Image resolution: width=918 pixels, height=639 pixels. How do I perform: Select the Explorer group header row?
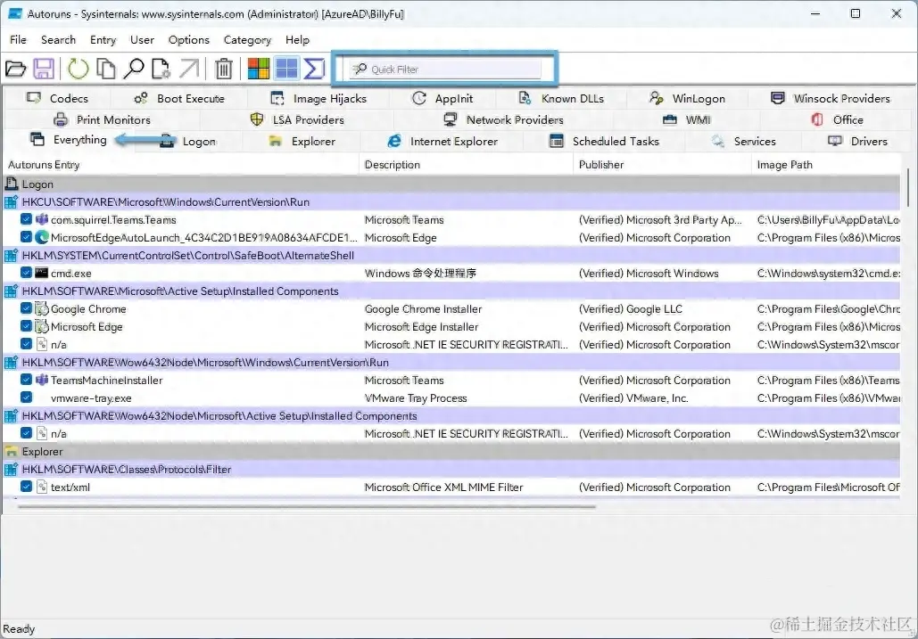[451, 451]
